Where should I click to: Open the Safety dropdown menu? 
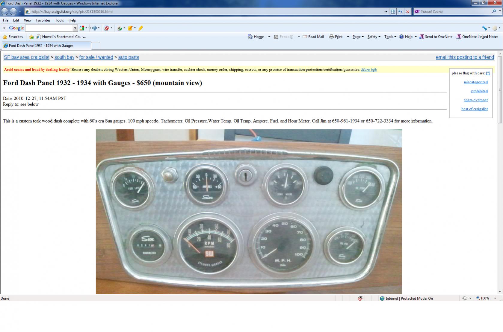coord(374,37)
